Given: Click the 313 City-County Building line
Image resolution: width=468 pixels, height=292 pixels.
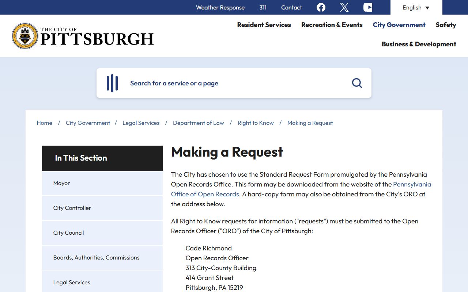Looking at the screenshot, I should point(221,268).
